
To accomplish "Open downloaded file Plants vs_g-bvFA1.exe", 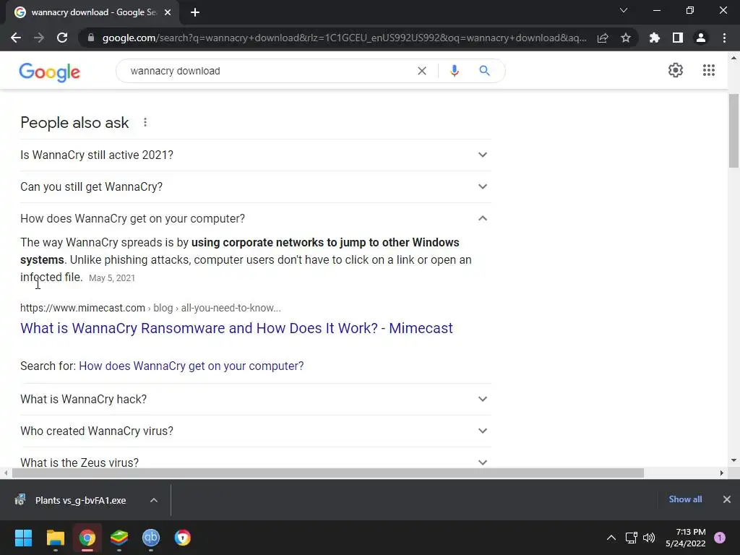I will point(80,500).
